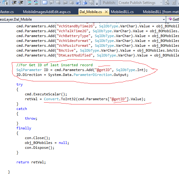Click the edit publish settings icon
The image size is (179, 174).
[x=174, y=2]
